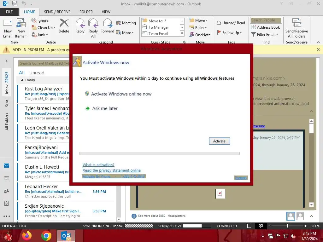Switch to the HOME tab
The image size is (323, 242).
(x=29, y=12)
